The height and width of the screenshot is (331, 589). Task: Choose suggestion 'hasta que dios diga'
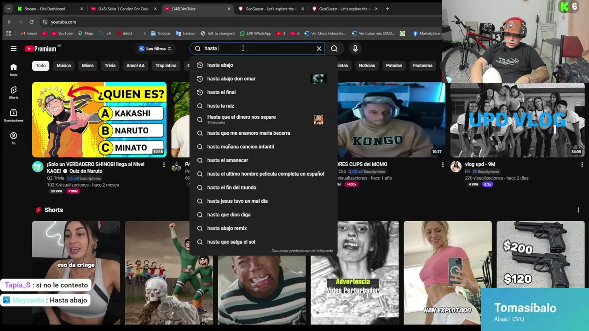pos(263,214)
